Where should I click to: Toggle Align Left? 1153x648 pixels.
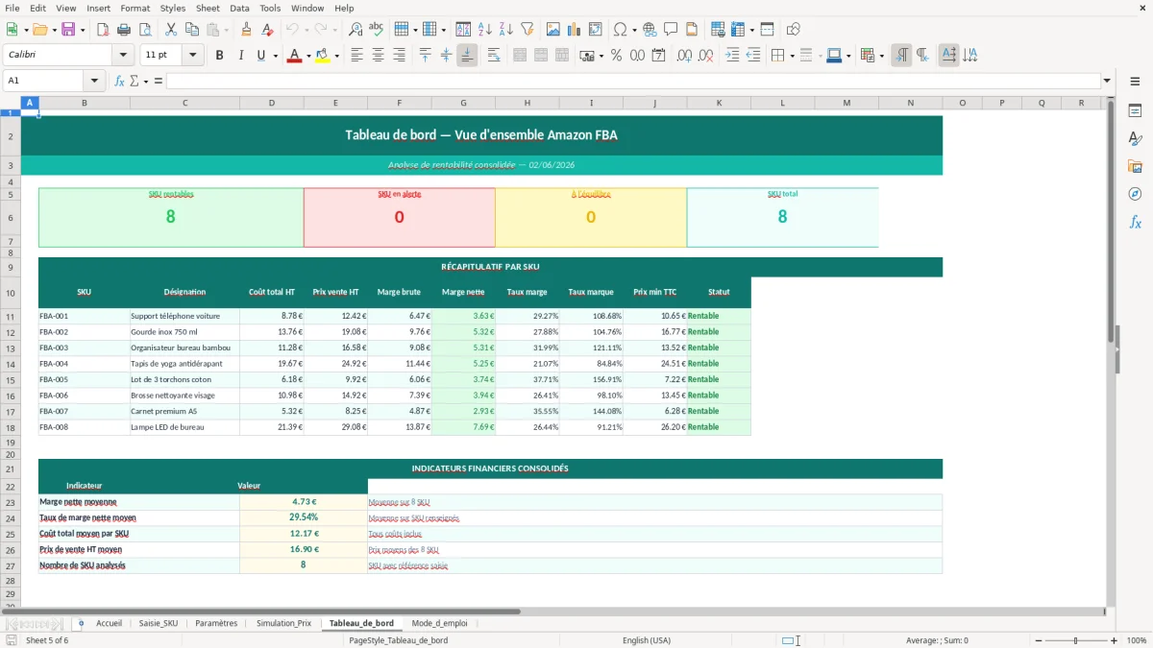tap(357, 56)
